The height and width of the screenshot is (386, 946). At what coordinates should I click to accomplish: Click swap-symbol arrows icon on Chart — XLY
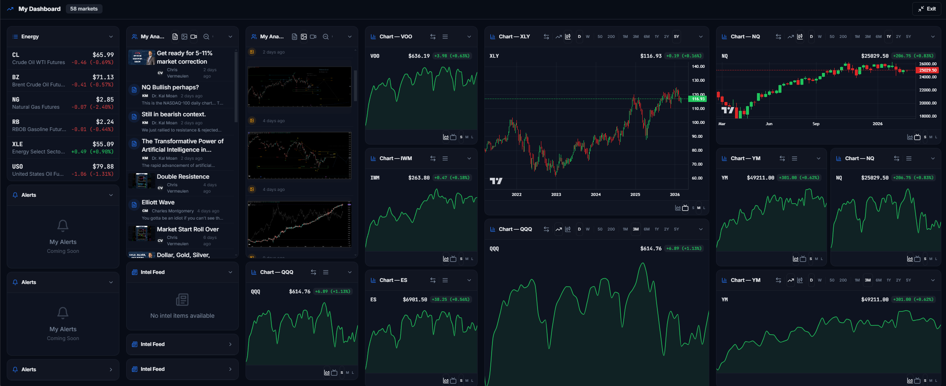(x=546, y=37)
